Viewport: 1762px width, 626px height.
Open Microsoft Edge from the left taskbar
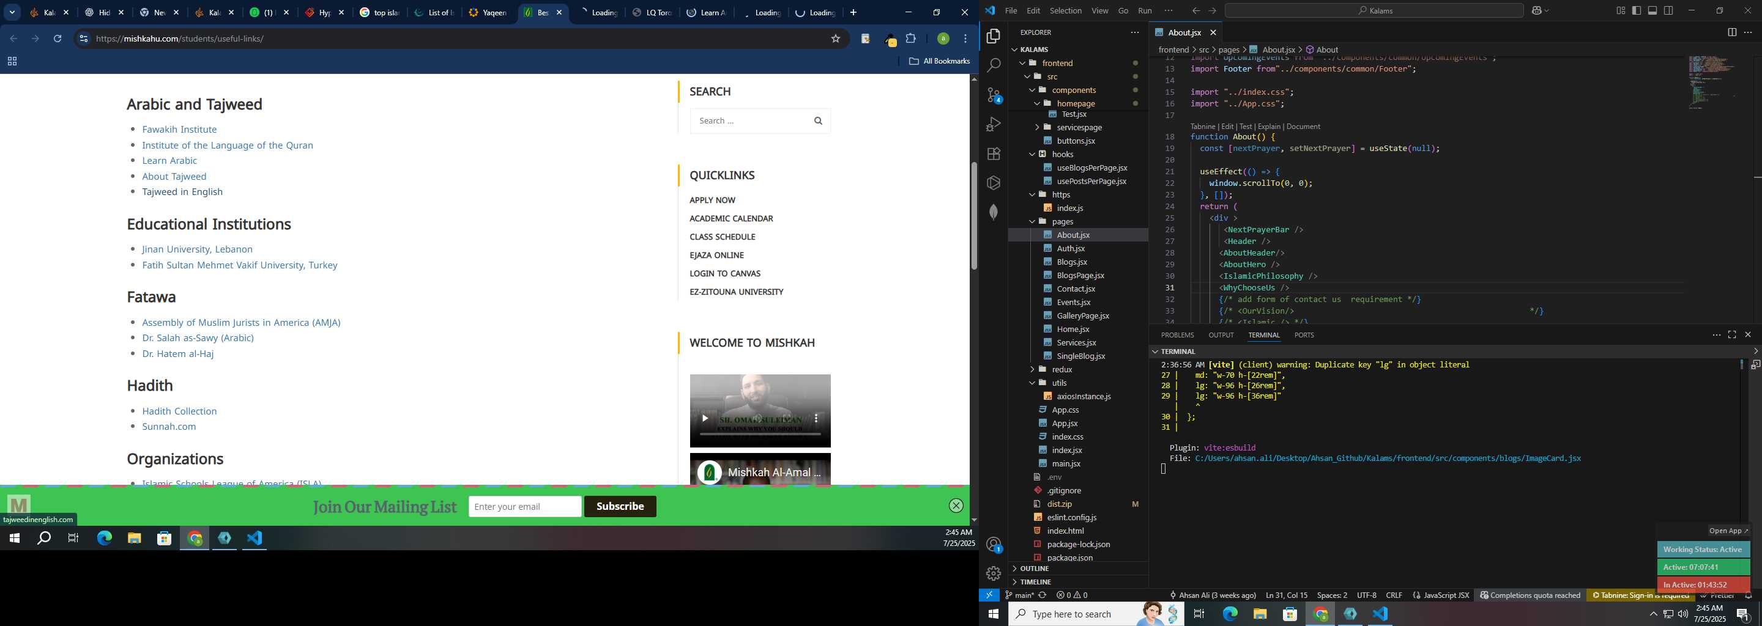[x=104, y=539]
